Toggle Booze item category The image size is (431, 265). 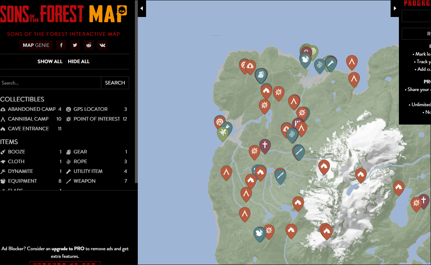coord(31,152)
